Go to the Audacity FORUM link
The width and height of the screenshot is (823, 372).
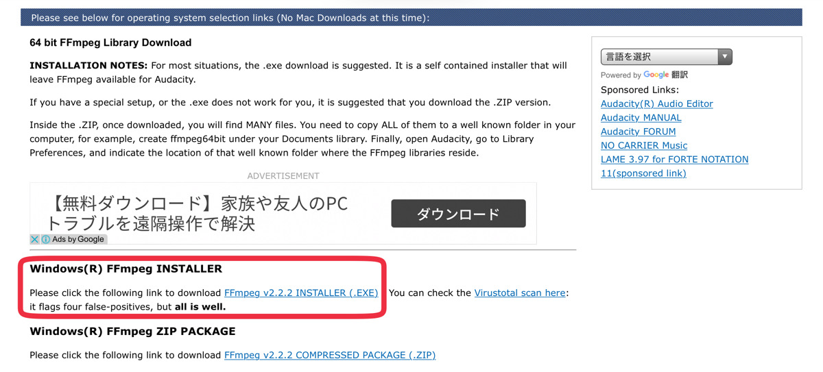coord(639,132)
